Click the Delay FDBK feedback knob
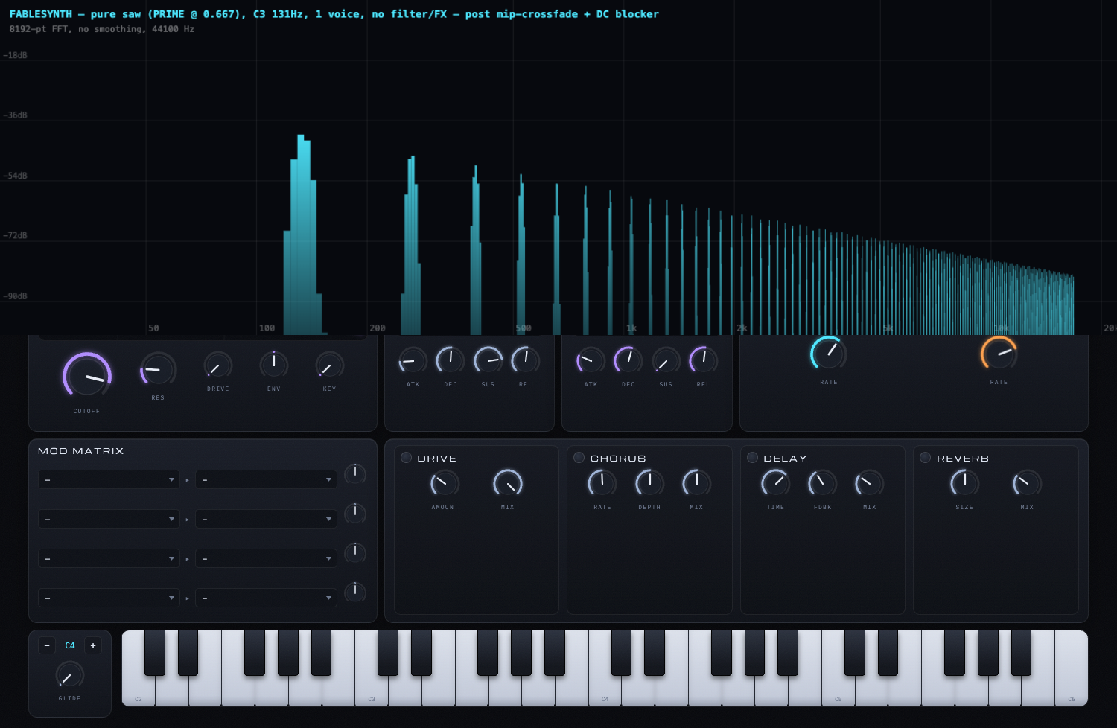The height and width of the screenshot is (728, 1117). [x=822, y=484]
